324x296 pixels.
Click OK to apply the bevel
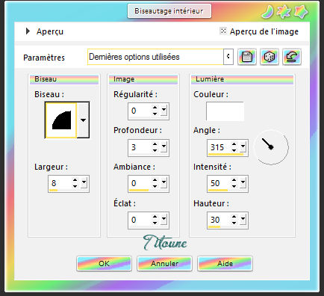pyautogui.click(x=104, y=264)
